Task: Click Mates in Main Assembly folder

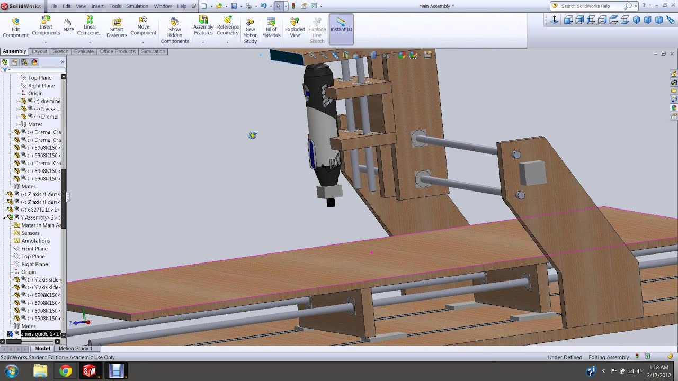Action: coord(41,225)
